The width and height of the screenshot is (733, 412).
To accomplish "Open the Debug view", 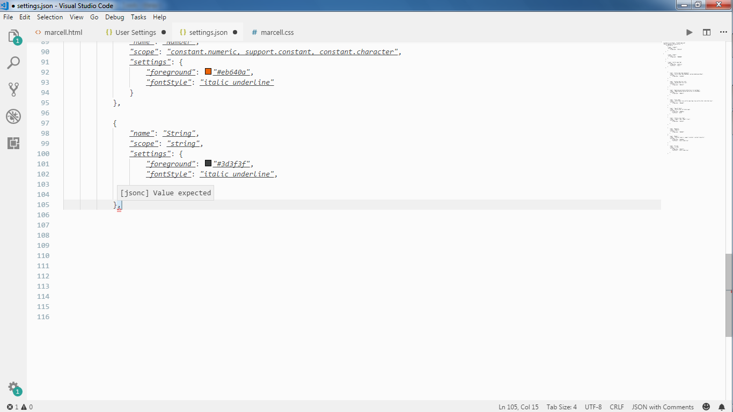I will tap(13, 116).
